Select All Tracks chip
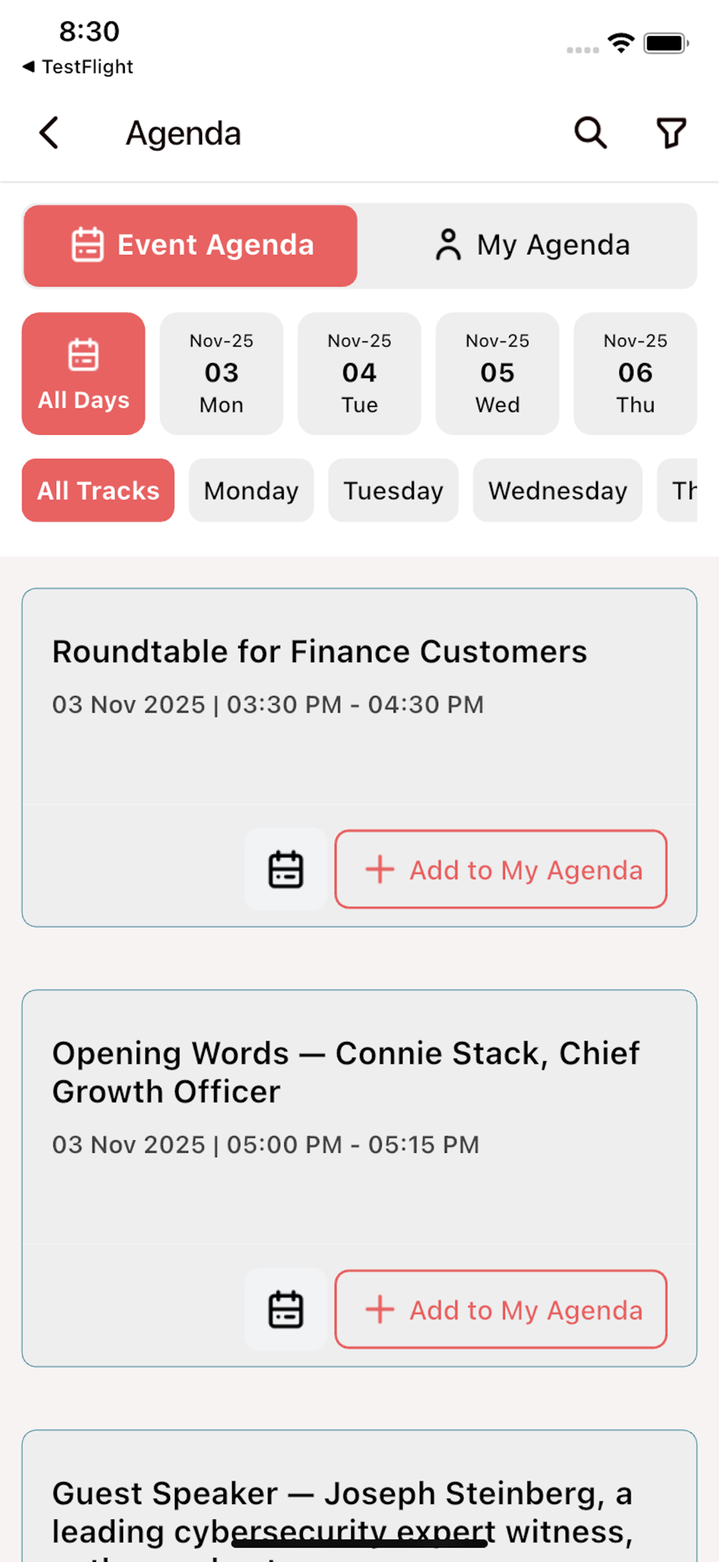 coord(98,490)
